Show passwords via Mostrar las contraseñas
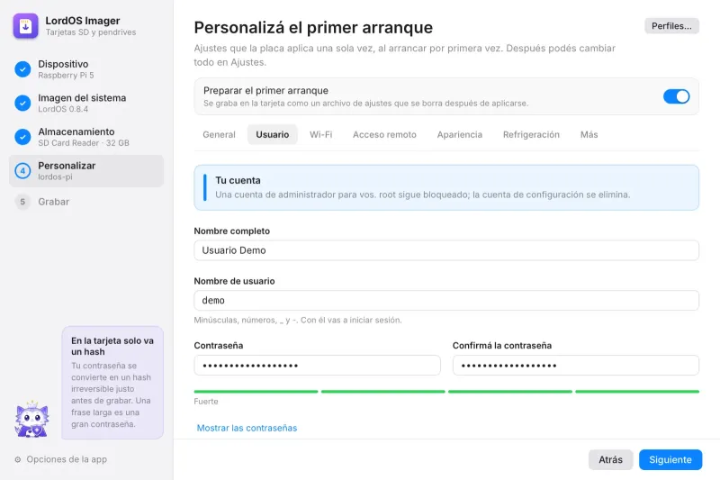The height and width of the screenshot is (480, 720). coord(247,428)
